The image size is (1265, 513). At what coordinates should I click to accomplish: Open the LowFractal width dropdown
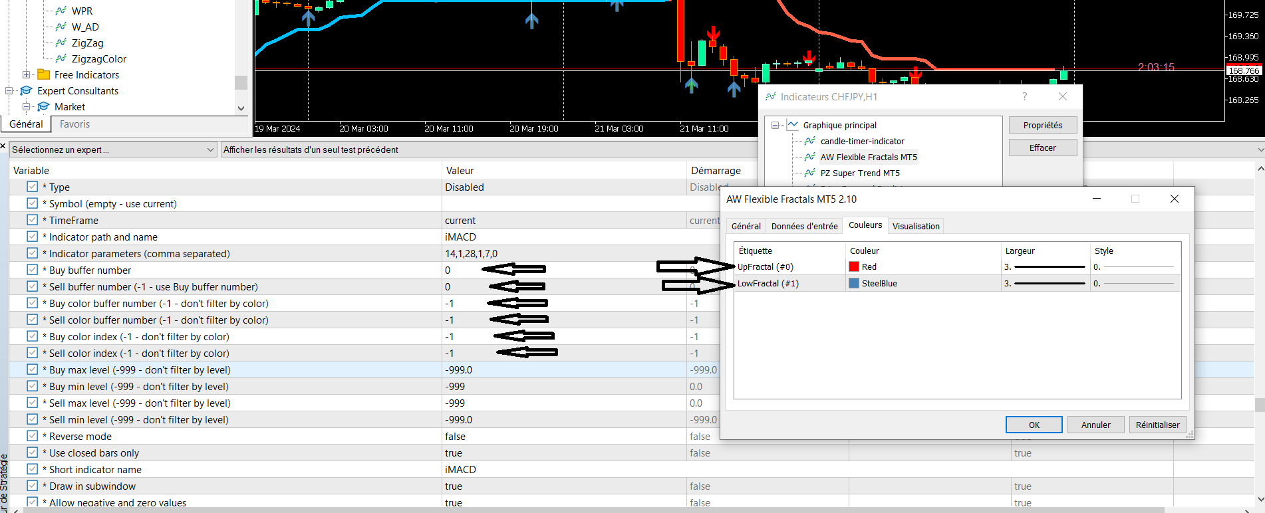[1044, 283]
